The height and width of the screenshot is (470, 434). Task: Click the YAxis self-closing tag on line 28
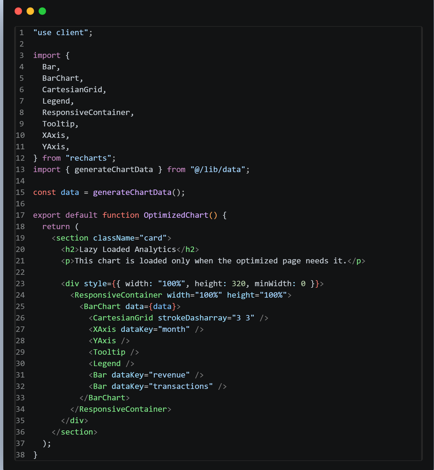(x=109, y=341)
